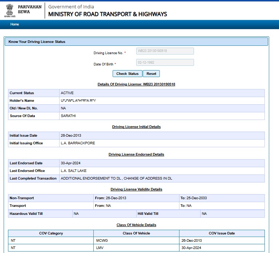The height and width of the screenshot is (253, 279).
Task: Select the Date Of Birth field
Action: 165,63
